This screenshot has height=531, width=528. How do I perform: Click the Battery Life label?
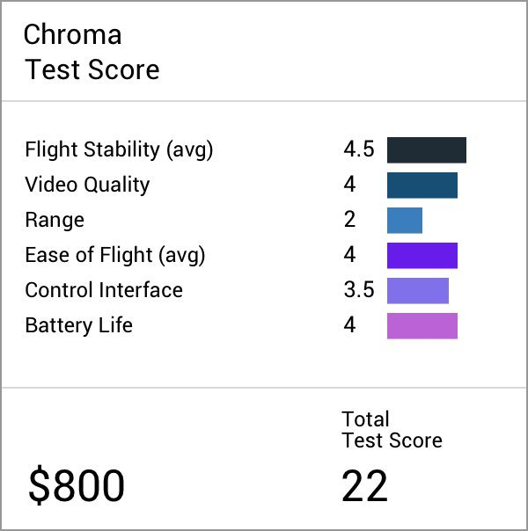click(78, 325)
